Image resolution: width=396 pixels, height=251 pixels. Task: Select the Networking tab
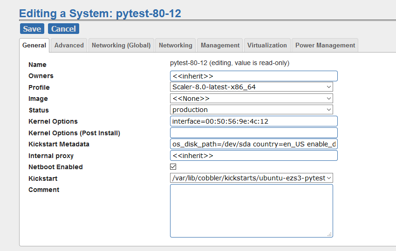tap(175, 46)
